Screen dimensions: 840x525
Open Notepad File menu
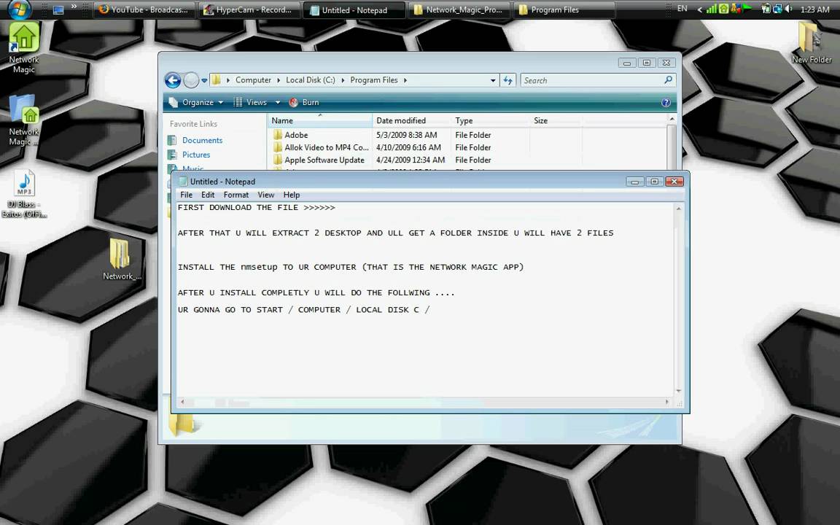(x=186, y=195)
